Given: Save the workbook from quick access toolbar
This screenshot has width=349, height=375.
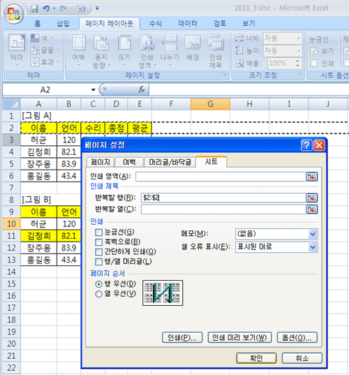Looking at the screenshot, I should tap(34, 8).
